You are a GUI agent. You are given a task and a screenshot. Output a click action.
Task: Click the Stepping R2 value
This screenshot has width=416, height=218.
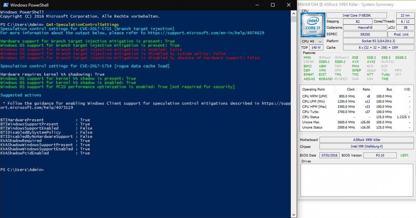point(358,21)
